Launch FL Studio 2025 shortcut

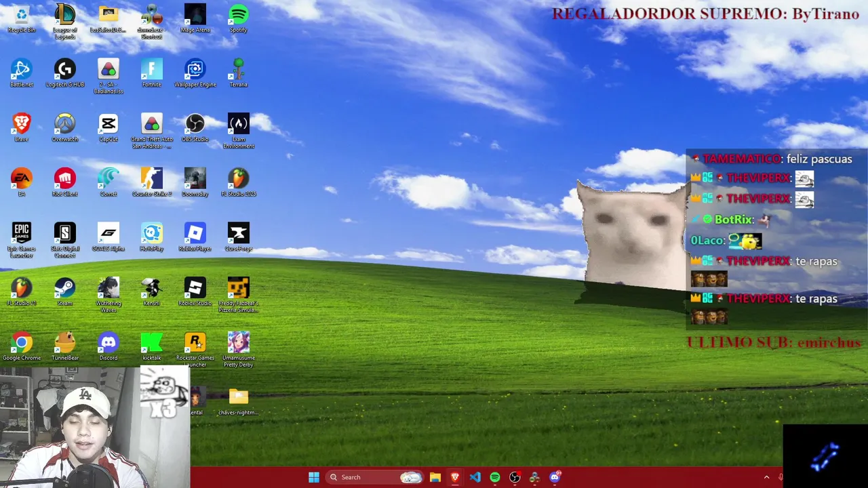239,182
